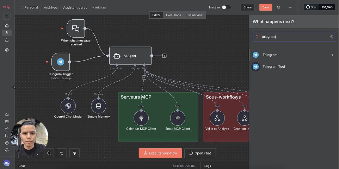Screen dimensions: 339x169
Task: Expand Telegram node actions arrow
Action: pos(332,55)
